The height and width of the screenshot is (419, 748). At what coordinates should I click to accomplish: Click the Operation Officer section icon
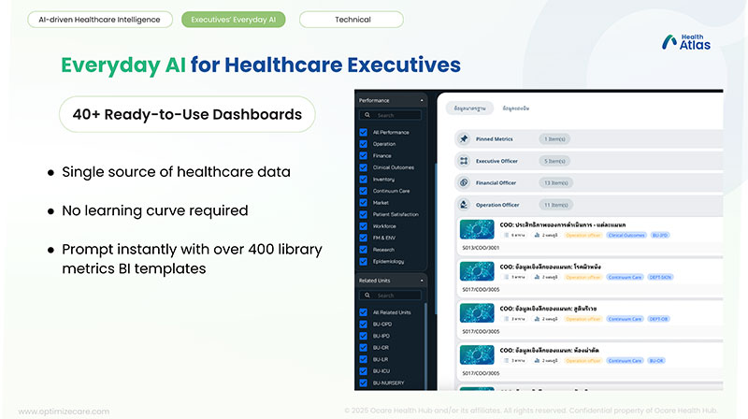coord(464,205)
